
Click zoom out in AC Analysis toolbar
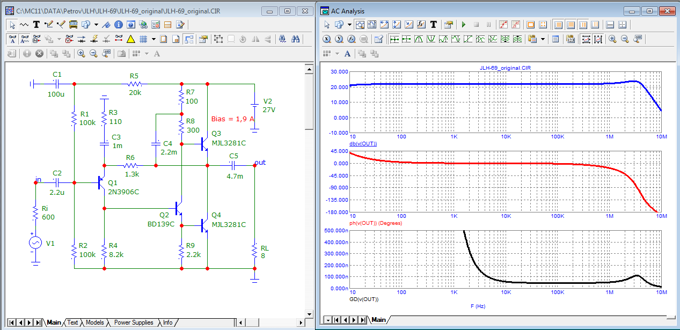[x=625, y=39]
